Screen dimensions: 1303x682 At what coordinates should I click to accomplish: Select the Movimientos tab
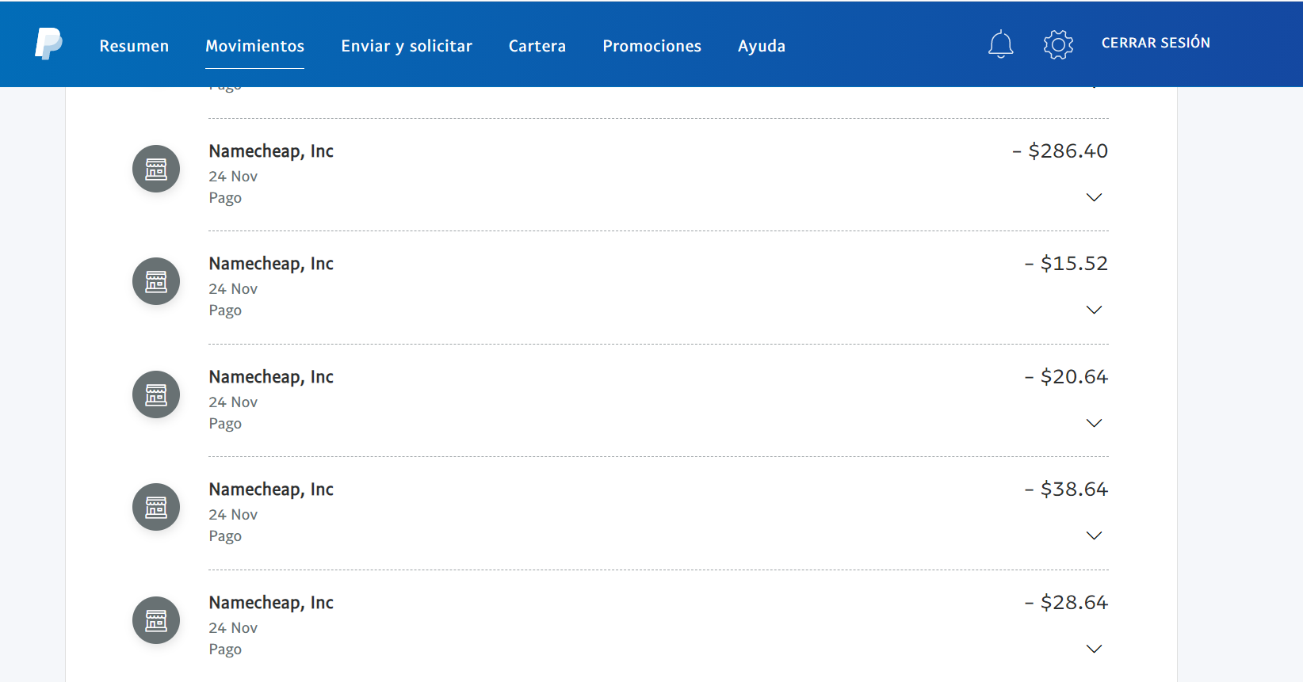254,46
